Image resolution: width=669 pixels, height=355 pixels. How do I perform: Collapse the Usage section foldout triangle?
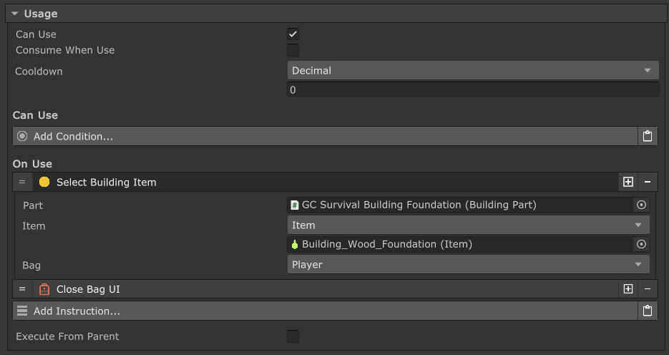pyautogui.click(x=14, y=14)
